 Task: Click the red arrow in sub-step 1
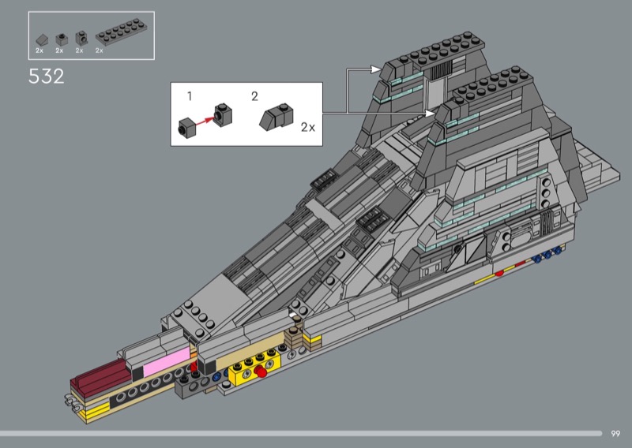[x=206, y=119]
